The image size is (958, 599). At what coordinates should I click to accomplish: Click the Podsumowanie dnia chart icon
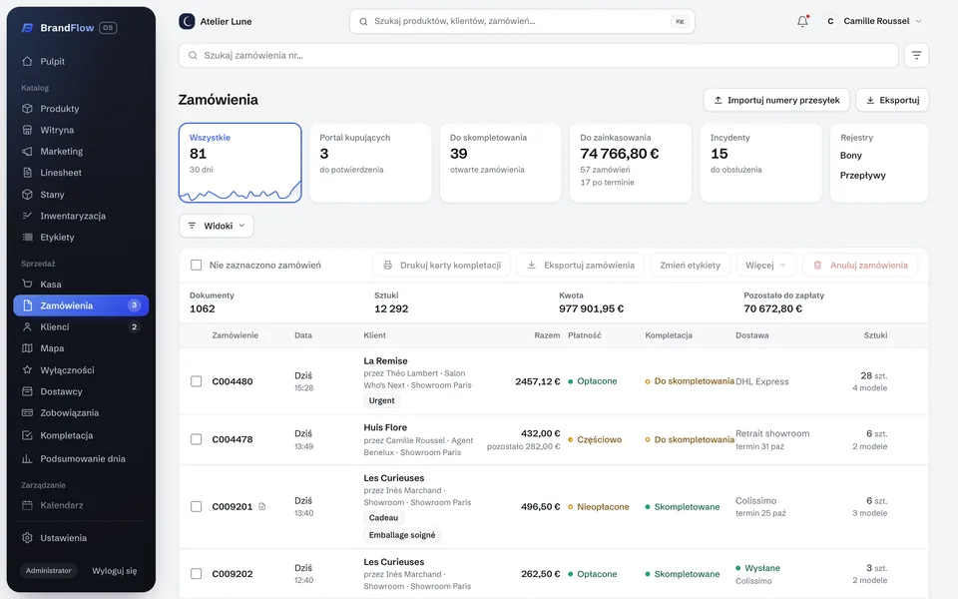click(x=27, y=458)
